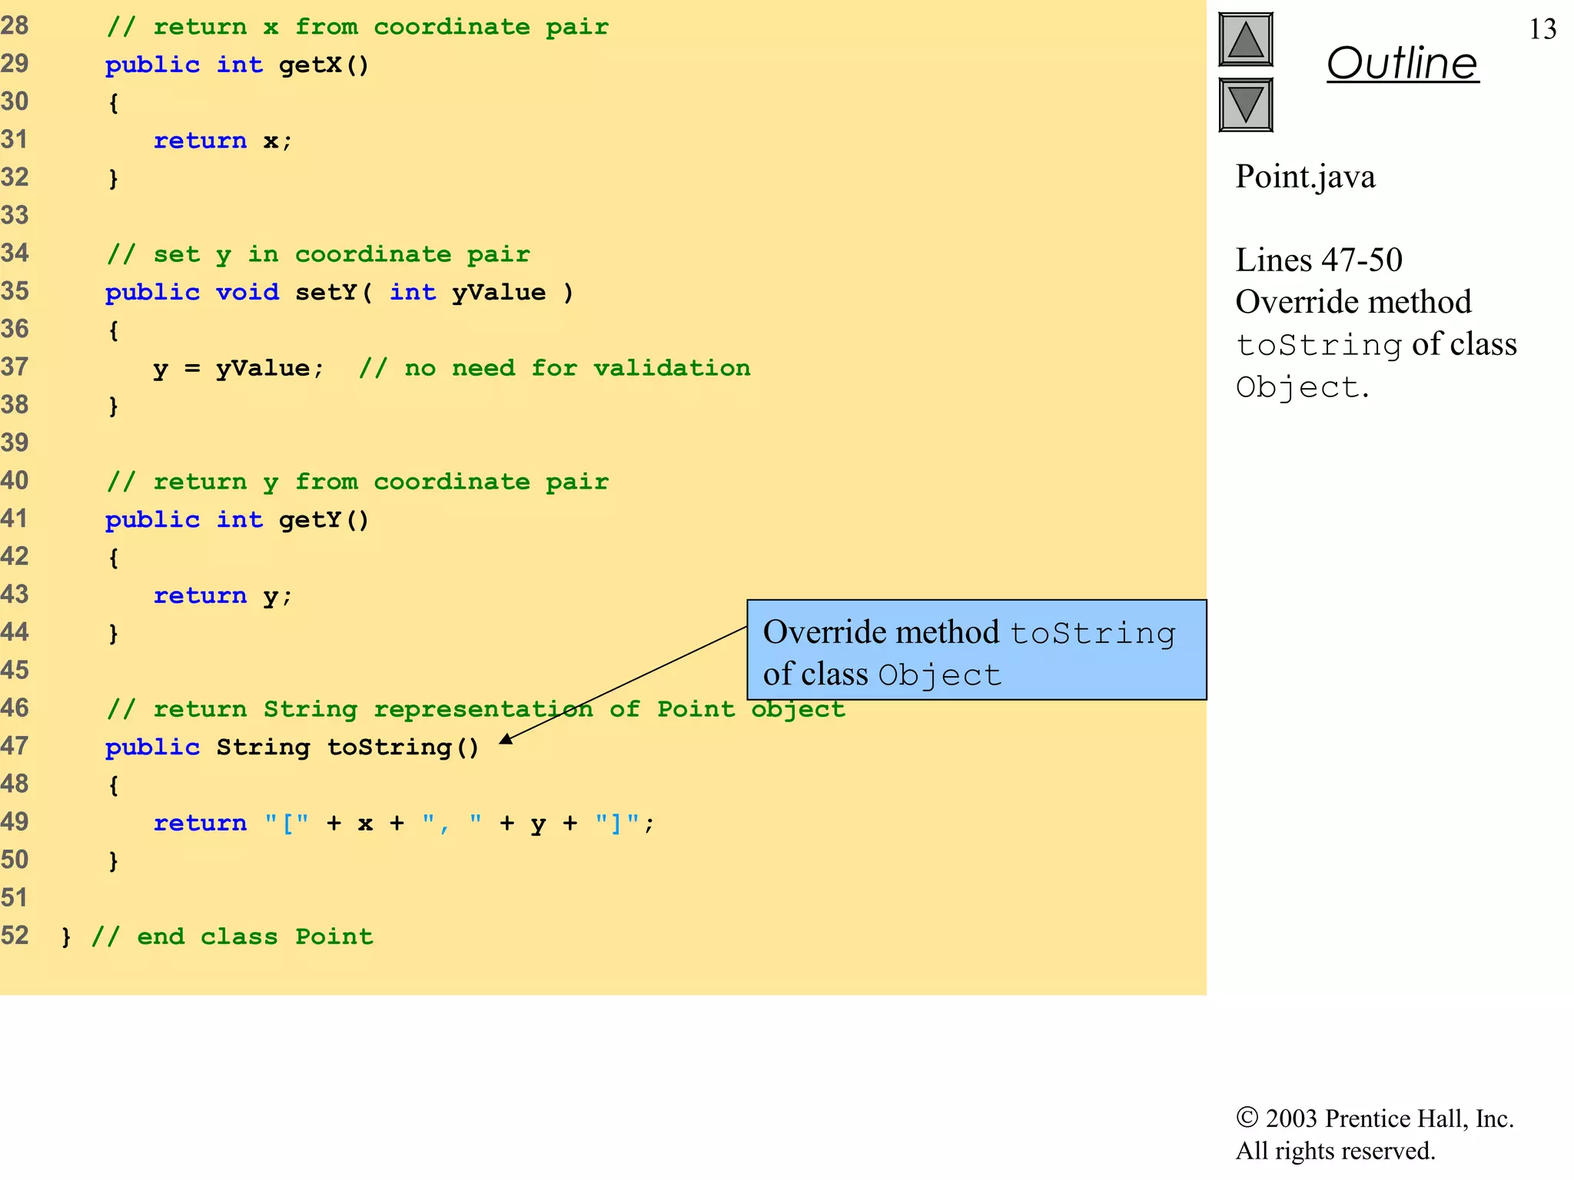Click the 'set y in coordinate pair' comment
Screen dimensions: 1574x1180
pyautogui.click(x=318, y=254)
